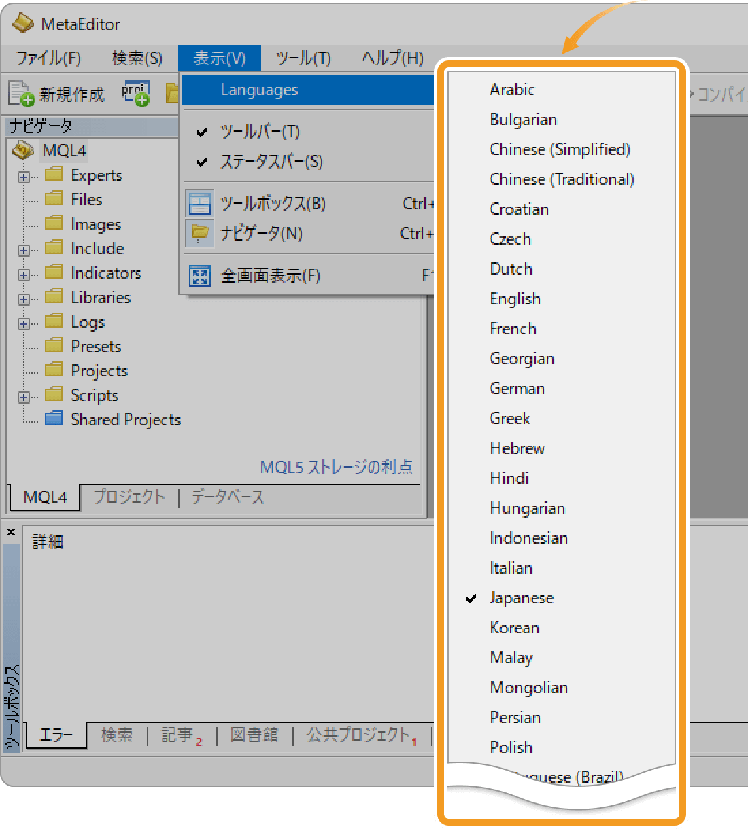The image size is (748, 829).
Task: Click the MetaEditor title bar app icon
Action: point(22,23)
